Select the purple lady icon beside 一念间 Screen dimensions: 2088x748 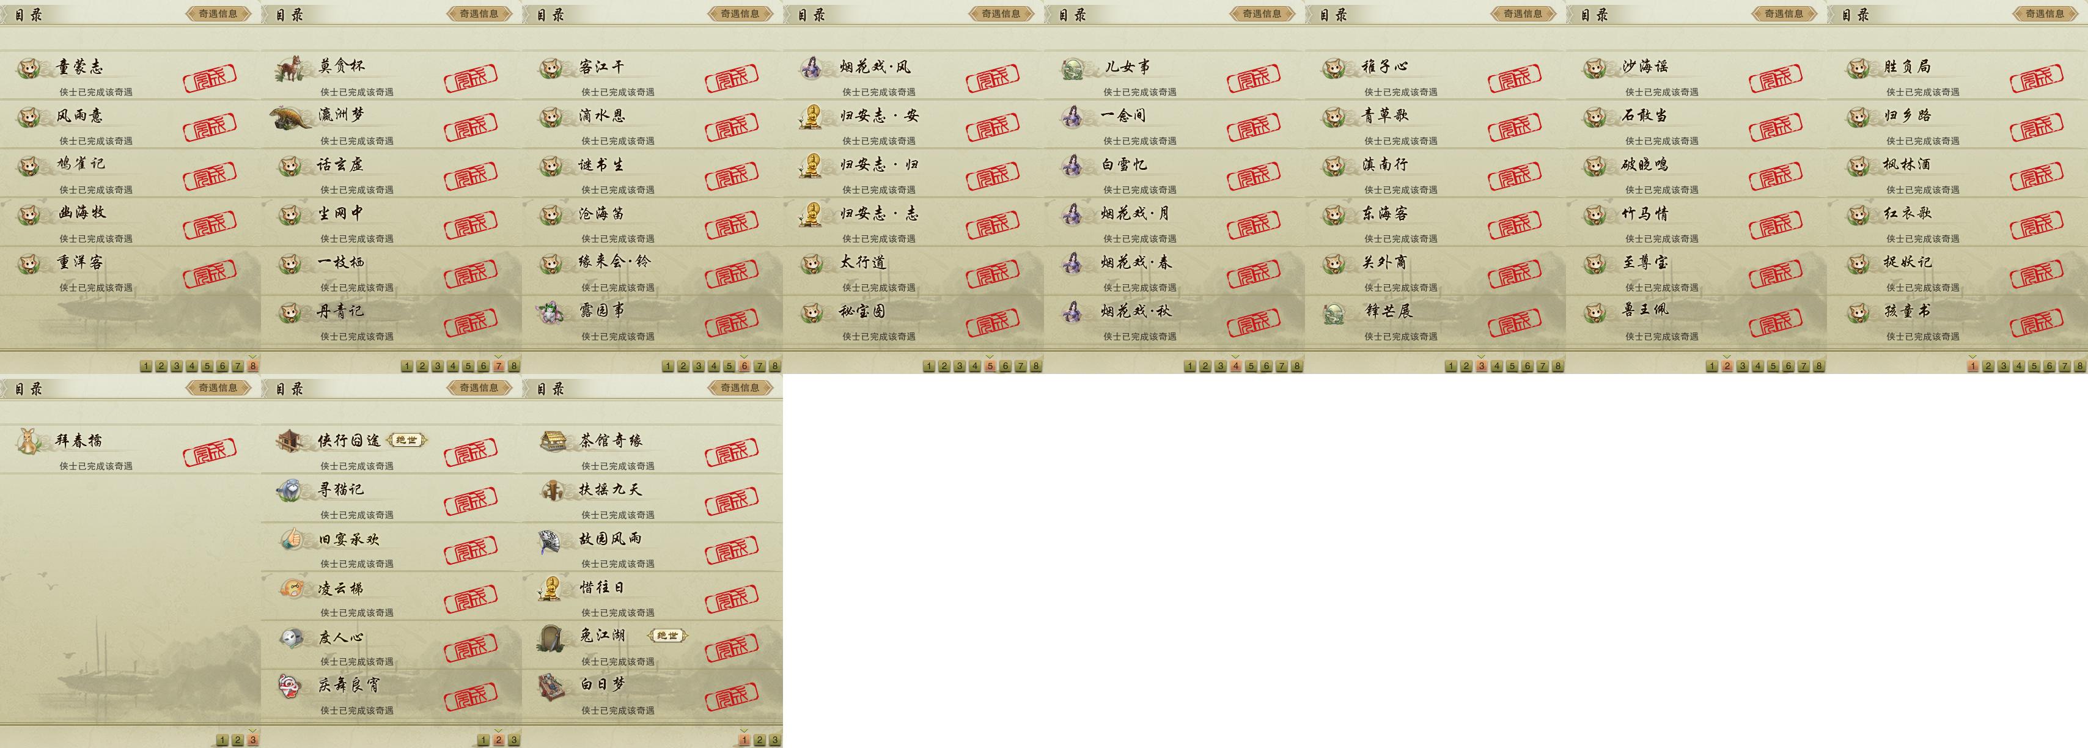[x=1072, y=117]
